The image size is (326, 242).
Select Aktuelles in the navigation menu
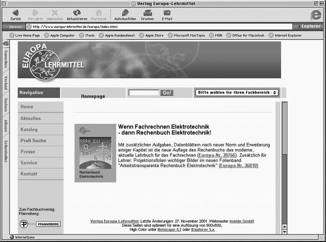41,118
